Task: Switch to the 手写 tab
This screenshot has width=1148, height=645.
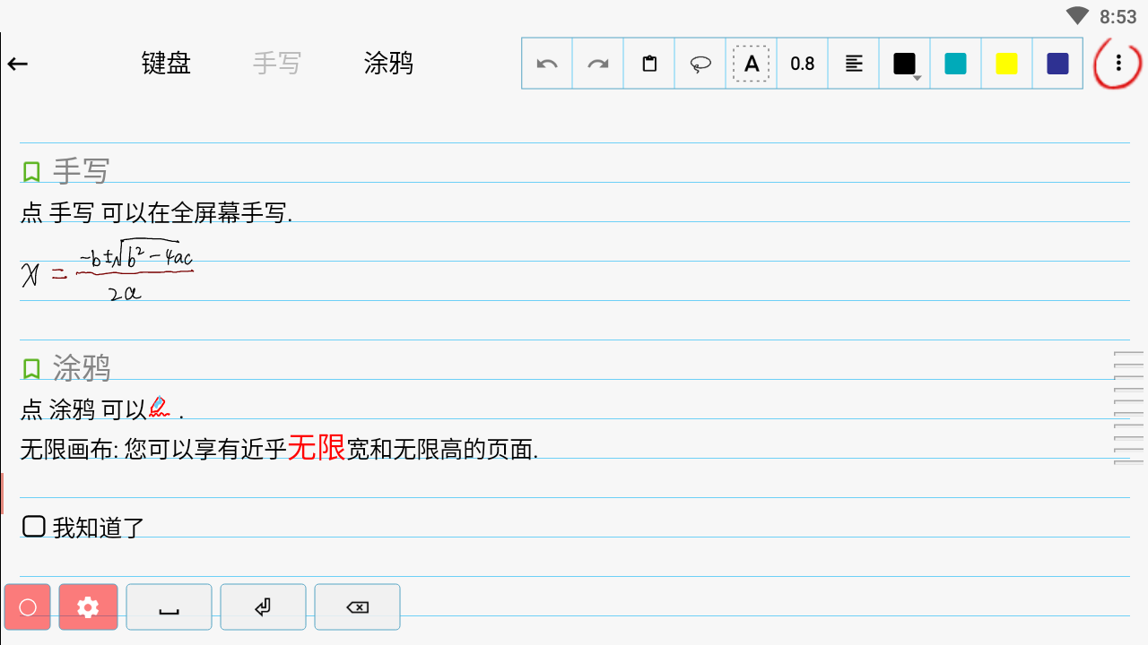Action: coord(276,63)
